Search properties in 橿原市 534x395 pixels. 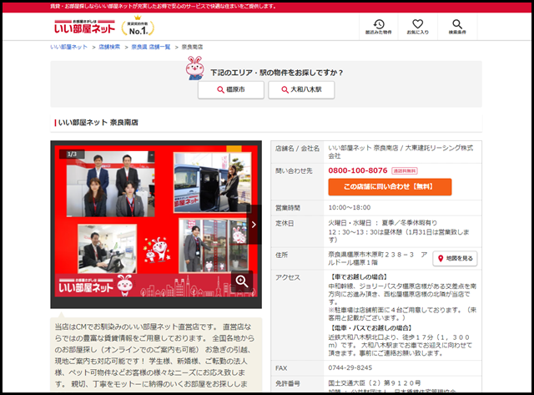click(x=231, y=89)
